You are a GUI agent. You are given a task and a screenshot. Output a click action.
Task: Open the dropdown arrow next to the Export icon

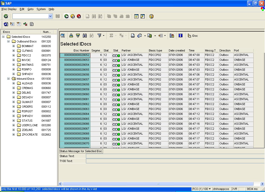155,36
